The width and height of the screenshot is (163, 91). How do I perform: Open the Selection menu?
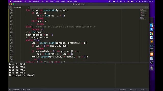(36, 1)
